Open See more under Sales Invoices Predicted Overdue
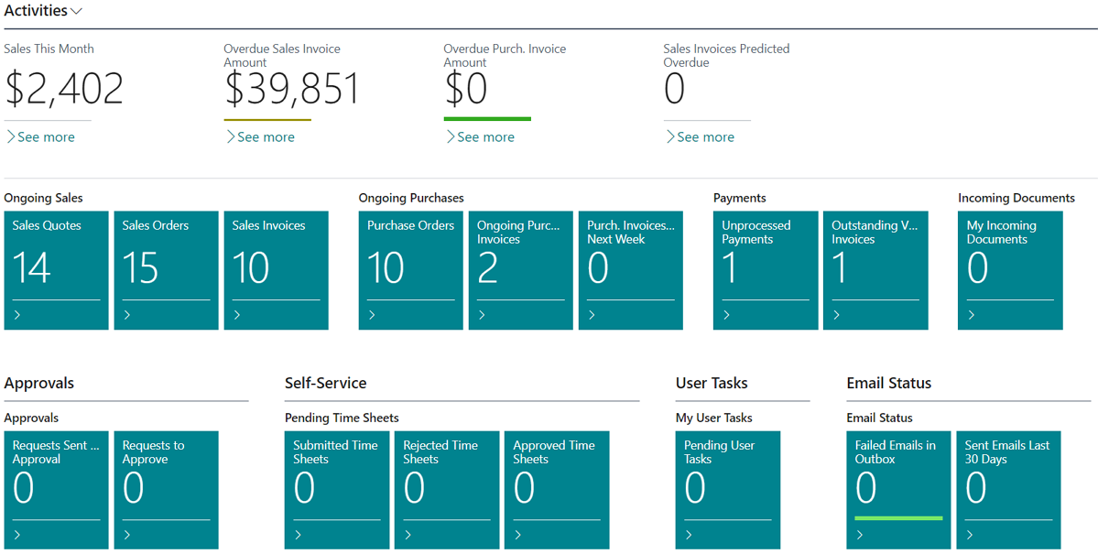1098x554 pixels. pyautogui.click(x=700, y=136)
